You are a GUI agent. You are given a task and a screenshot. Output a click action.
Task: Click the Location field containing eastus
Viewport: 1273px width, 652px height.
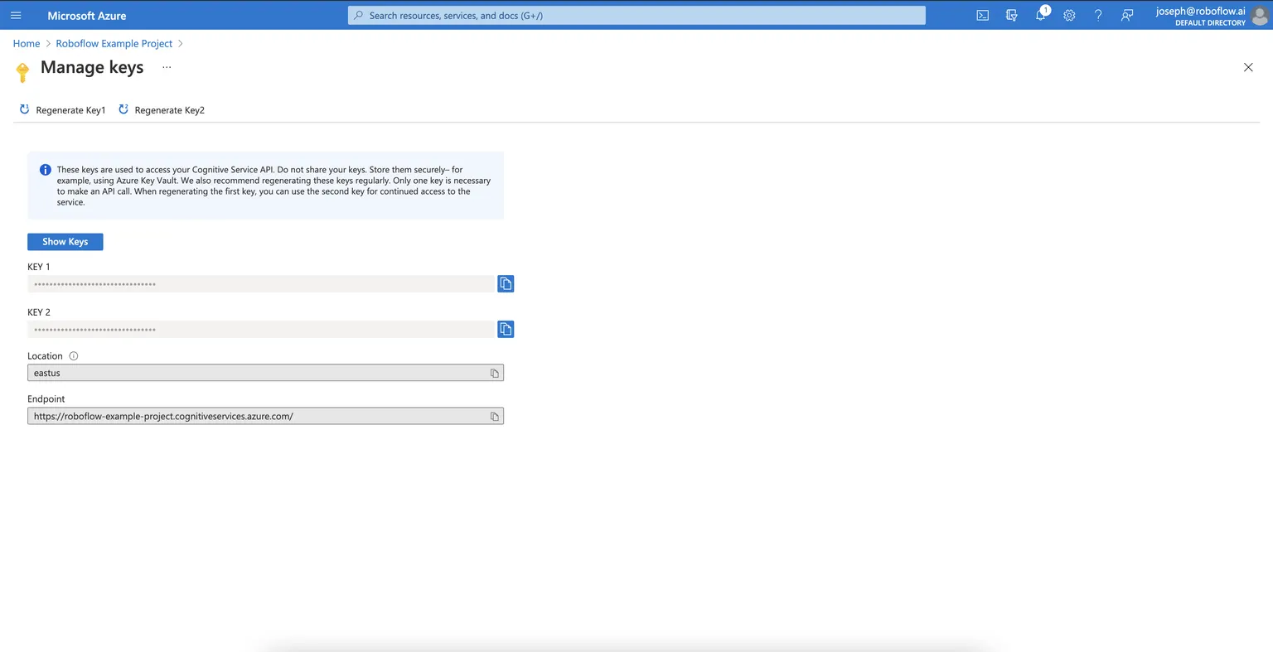265,374
